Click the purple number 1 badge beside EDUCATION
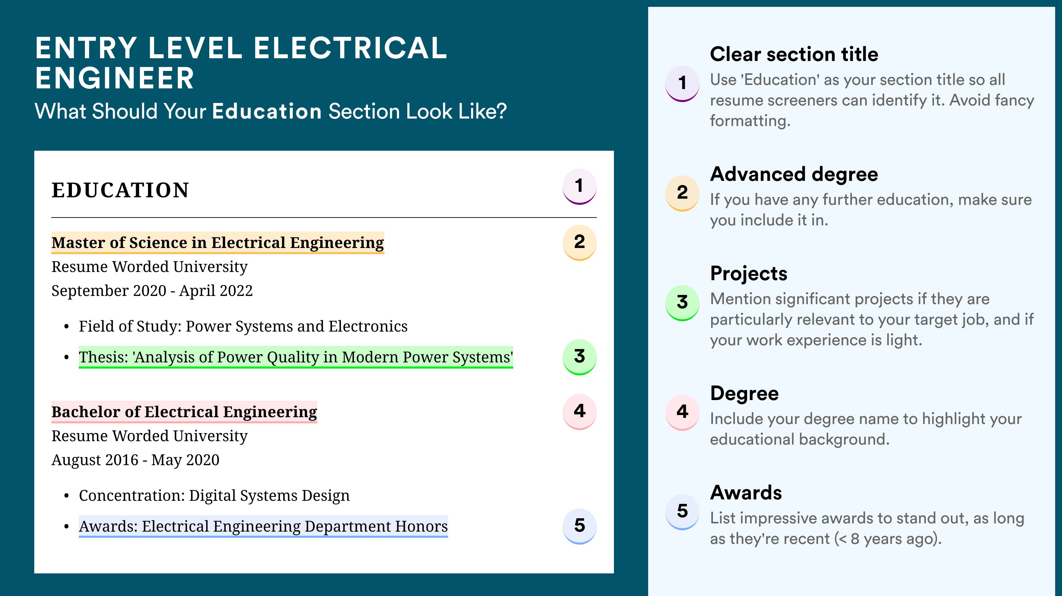1062x596 pixels. click(579, 186)
